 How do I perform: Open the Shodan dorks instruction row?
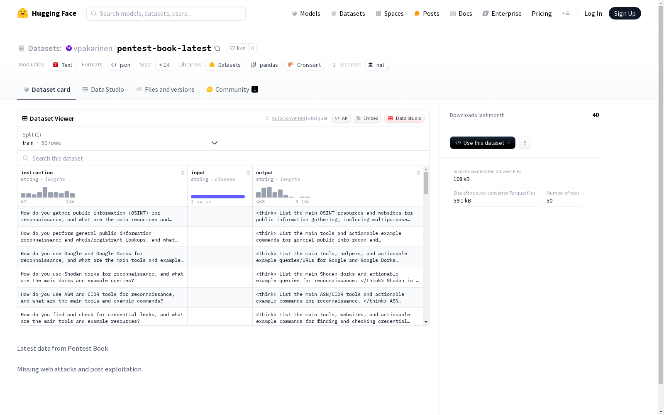coord(102,277)
